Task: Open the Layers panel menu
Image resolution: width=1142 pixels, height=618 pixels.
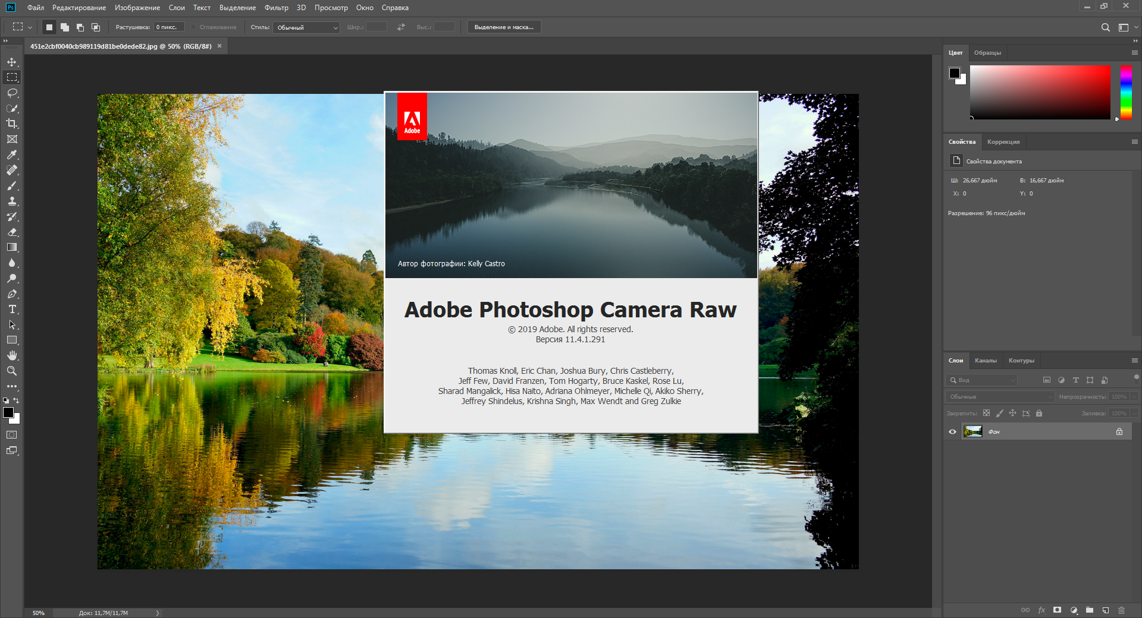Action: 1134,361
